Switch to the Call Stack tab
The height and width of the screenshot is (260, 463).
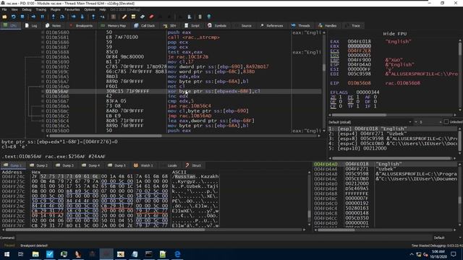tap(145, 26)
